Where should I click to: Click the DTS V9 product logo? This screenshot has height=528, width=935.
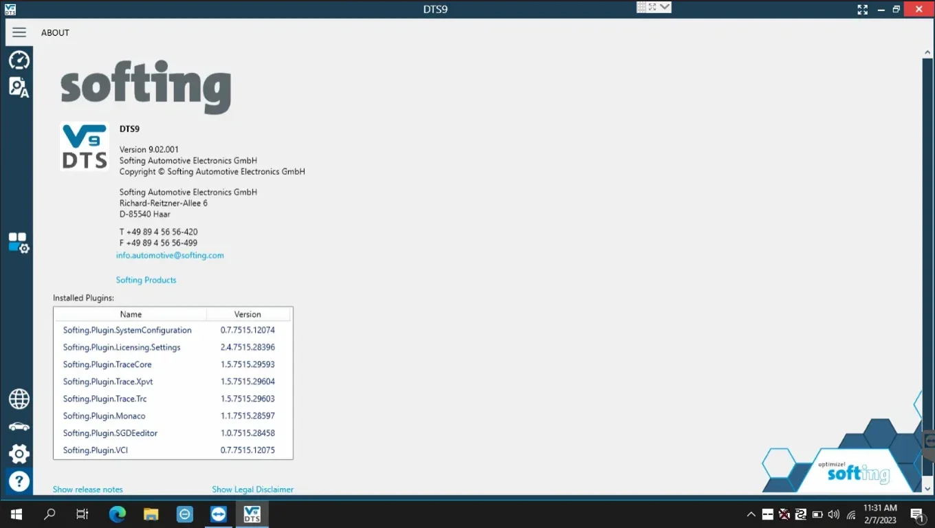tap(85, 146)
